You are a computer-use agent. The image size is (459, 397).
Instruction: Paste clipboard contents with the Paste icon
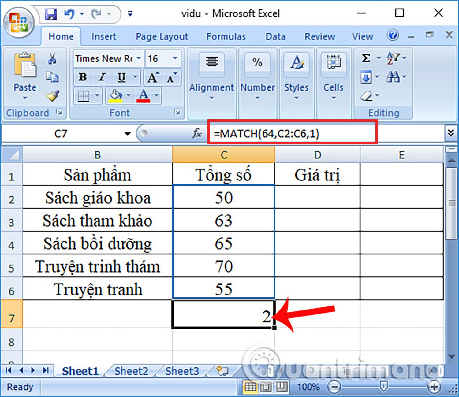click(25, 65)
